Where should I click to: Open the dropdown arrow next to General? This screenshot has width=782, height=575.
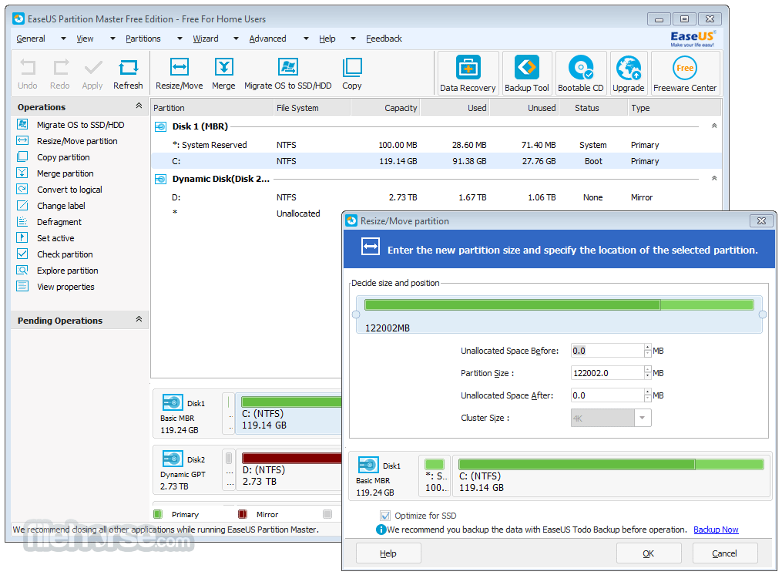point(63,39)
